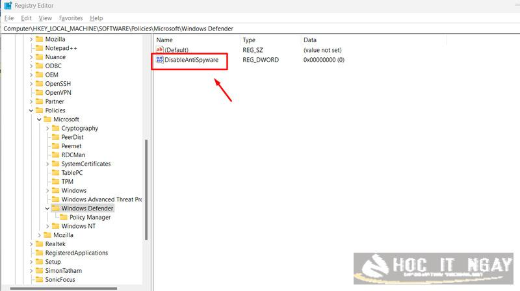520x291 pixels.
Task: Expand the Realtek key
Action: point(31,244)
